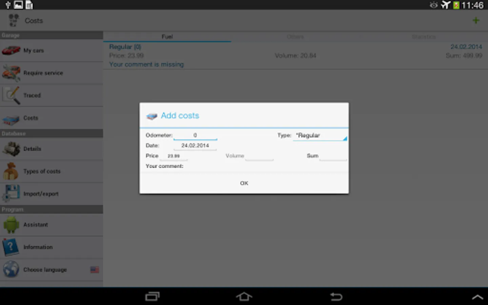Click the Volume input field
The width and height of the screenshot is (488, 305).
(259, 156)
